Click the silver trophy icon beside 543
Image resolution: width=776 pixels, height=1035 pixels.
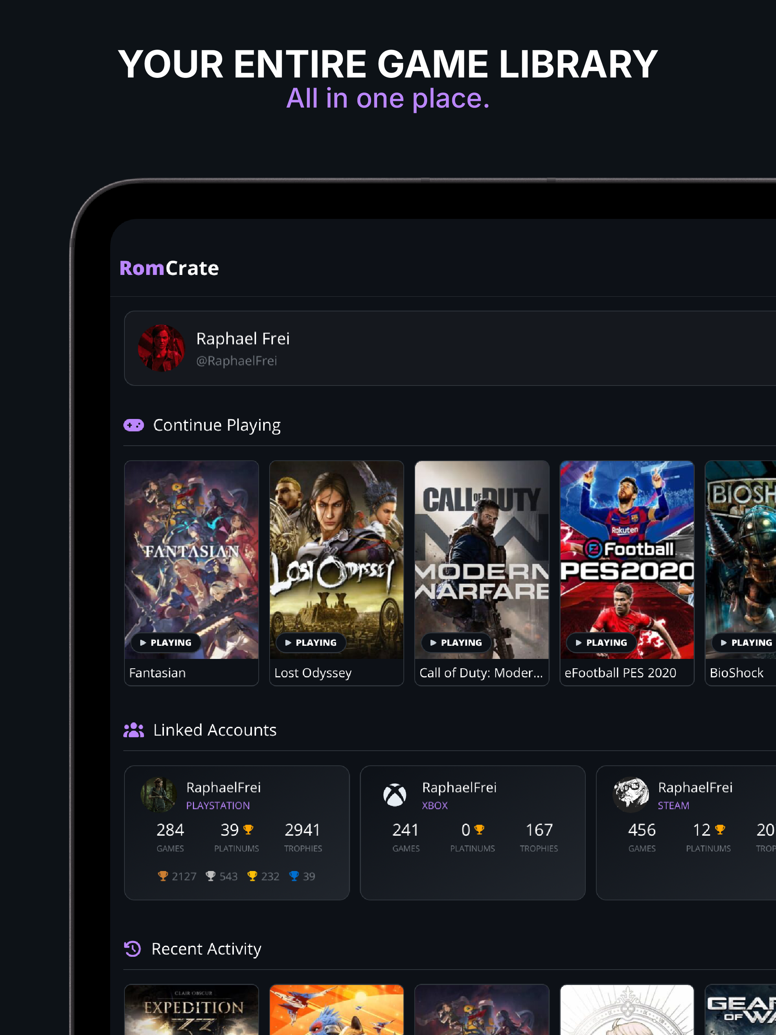point(211,876)
